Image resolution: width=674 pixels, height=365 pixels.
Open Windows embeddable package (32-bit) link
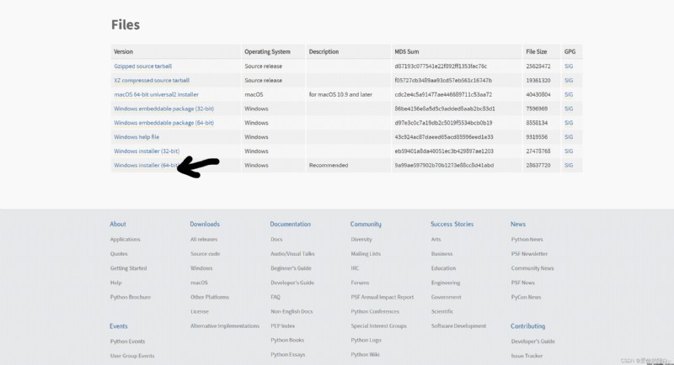click(x=163, y=108)
